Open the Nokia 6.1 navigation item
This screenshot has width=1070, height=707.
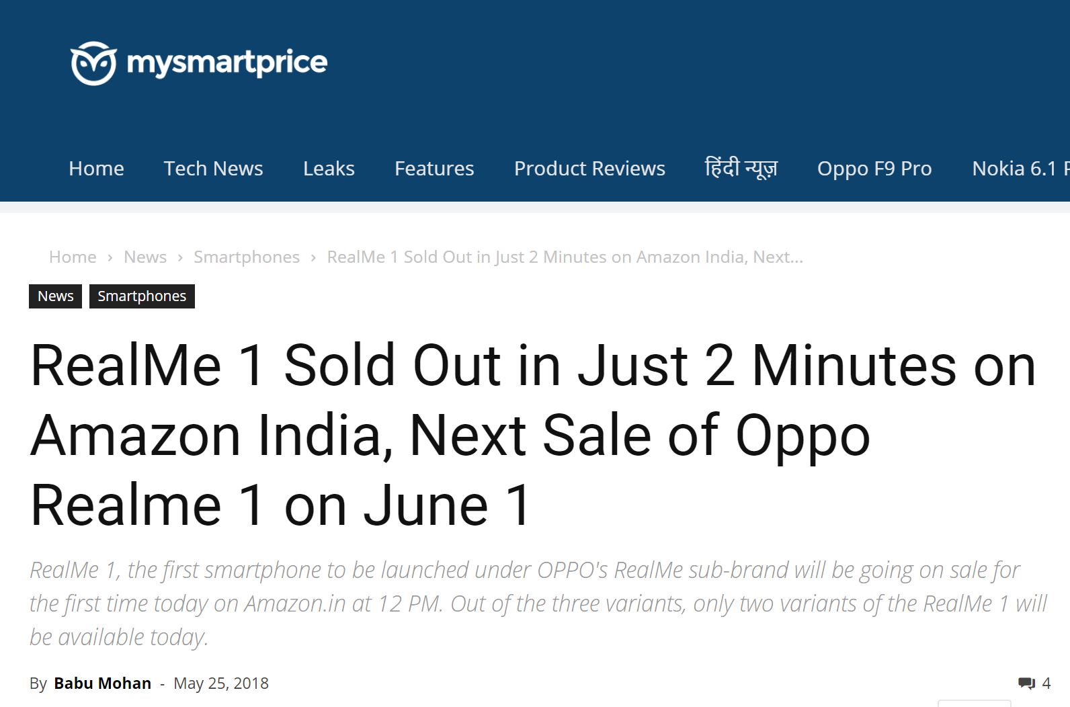[x=1018, y=168]
